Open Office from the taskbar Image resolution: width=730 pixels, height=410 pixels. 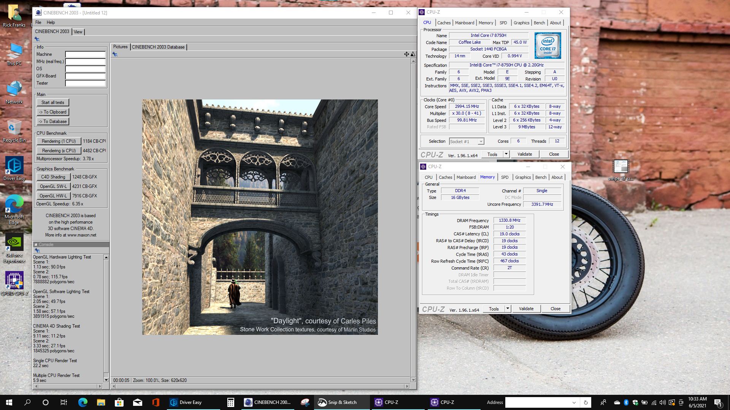(156, 402)
